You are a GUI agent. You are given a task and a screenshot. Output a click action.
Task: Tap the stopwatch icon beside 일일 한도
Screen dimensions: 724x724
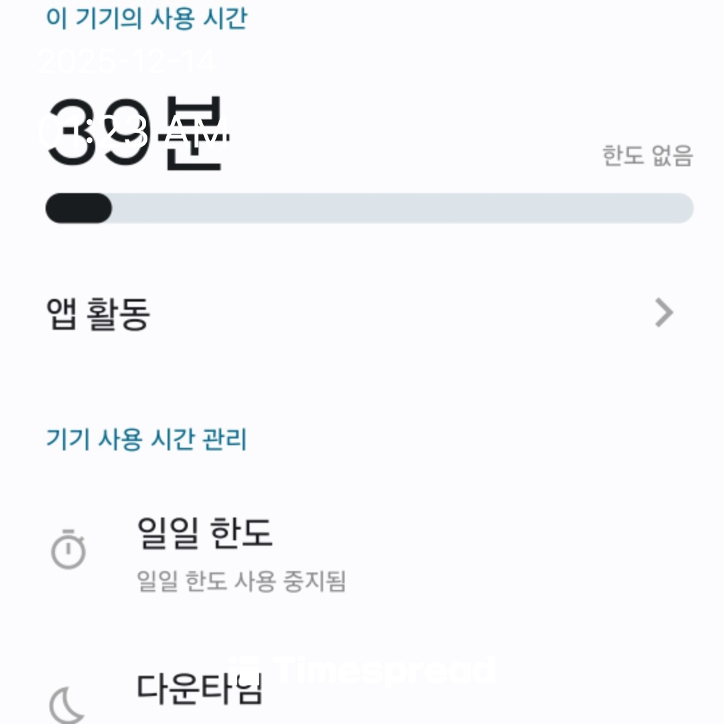[x=68, y=550]
